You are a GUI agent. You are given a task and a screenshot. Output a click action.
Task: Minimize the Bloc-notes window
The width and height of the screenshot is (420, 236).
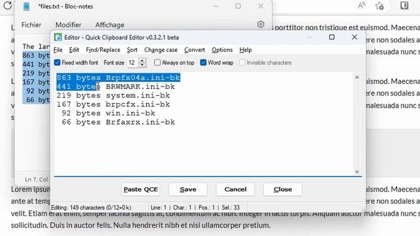pyautogui.click(x=216, y=6)
